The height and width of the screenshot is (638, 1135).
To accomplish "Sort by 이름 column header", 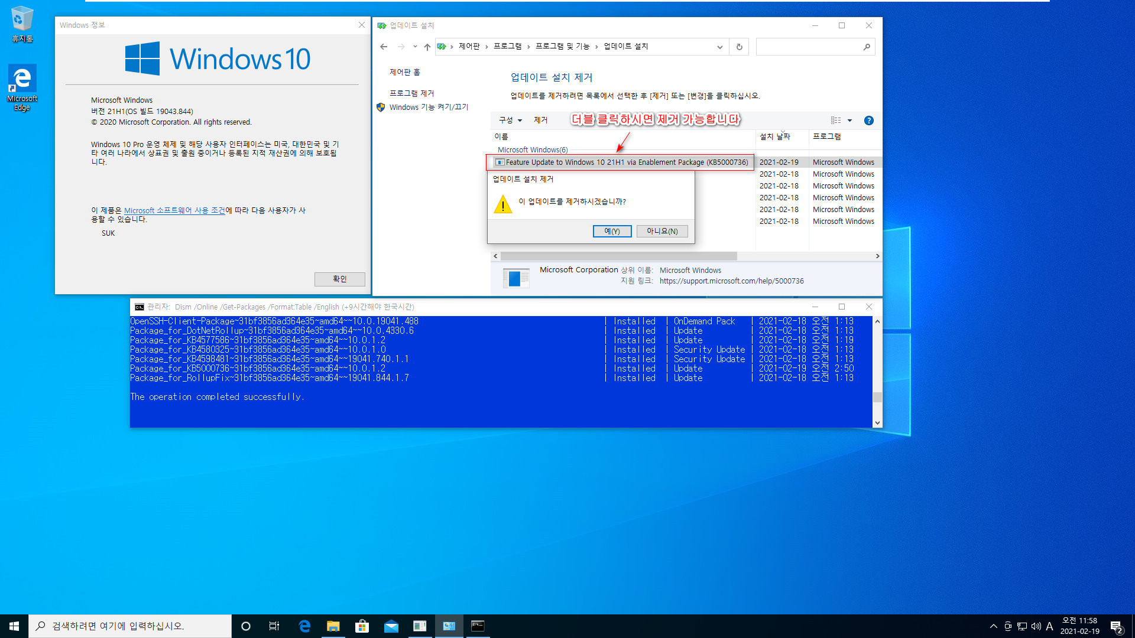I will (x=501, y=137).
